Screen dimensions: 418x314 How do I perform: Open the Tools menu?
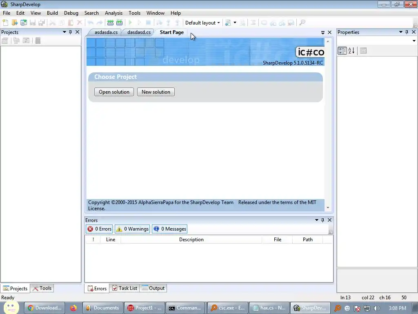[x=134, y=13]
